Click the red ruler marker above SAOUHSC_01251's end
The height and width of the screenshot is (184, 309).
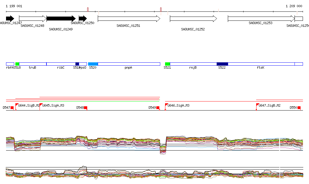[161, 10]
